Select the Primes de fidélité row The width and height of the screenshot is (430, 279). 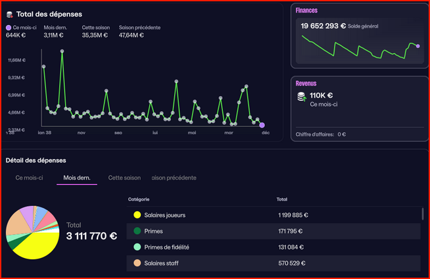(273, 247)
